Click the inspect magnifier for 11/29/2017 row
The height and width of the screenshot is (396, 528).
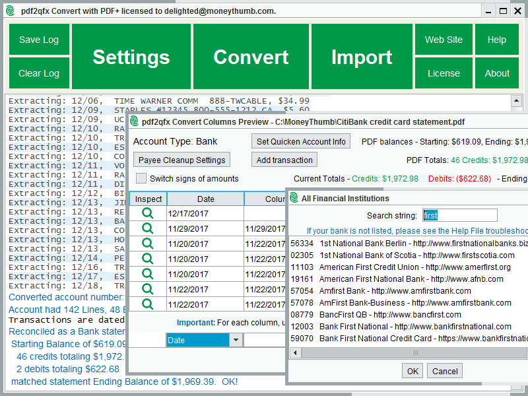pos(147,228)
